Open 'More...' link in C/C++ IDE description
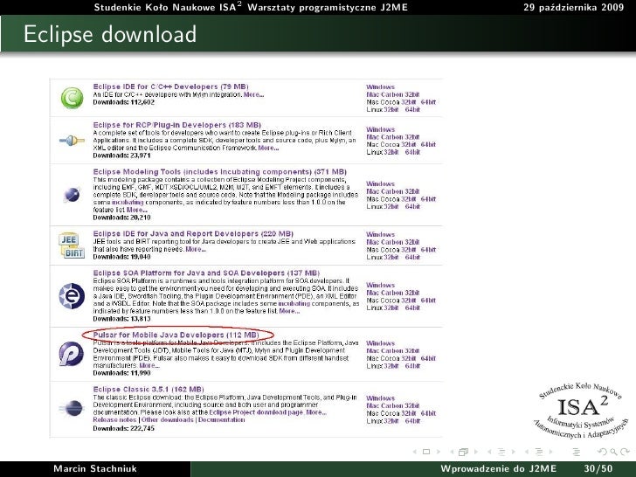This screenshot has height=477, width=636. pyautogui.click(x=253, y=94)
